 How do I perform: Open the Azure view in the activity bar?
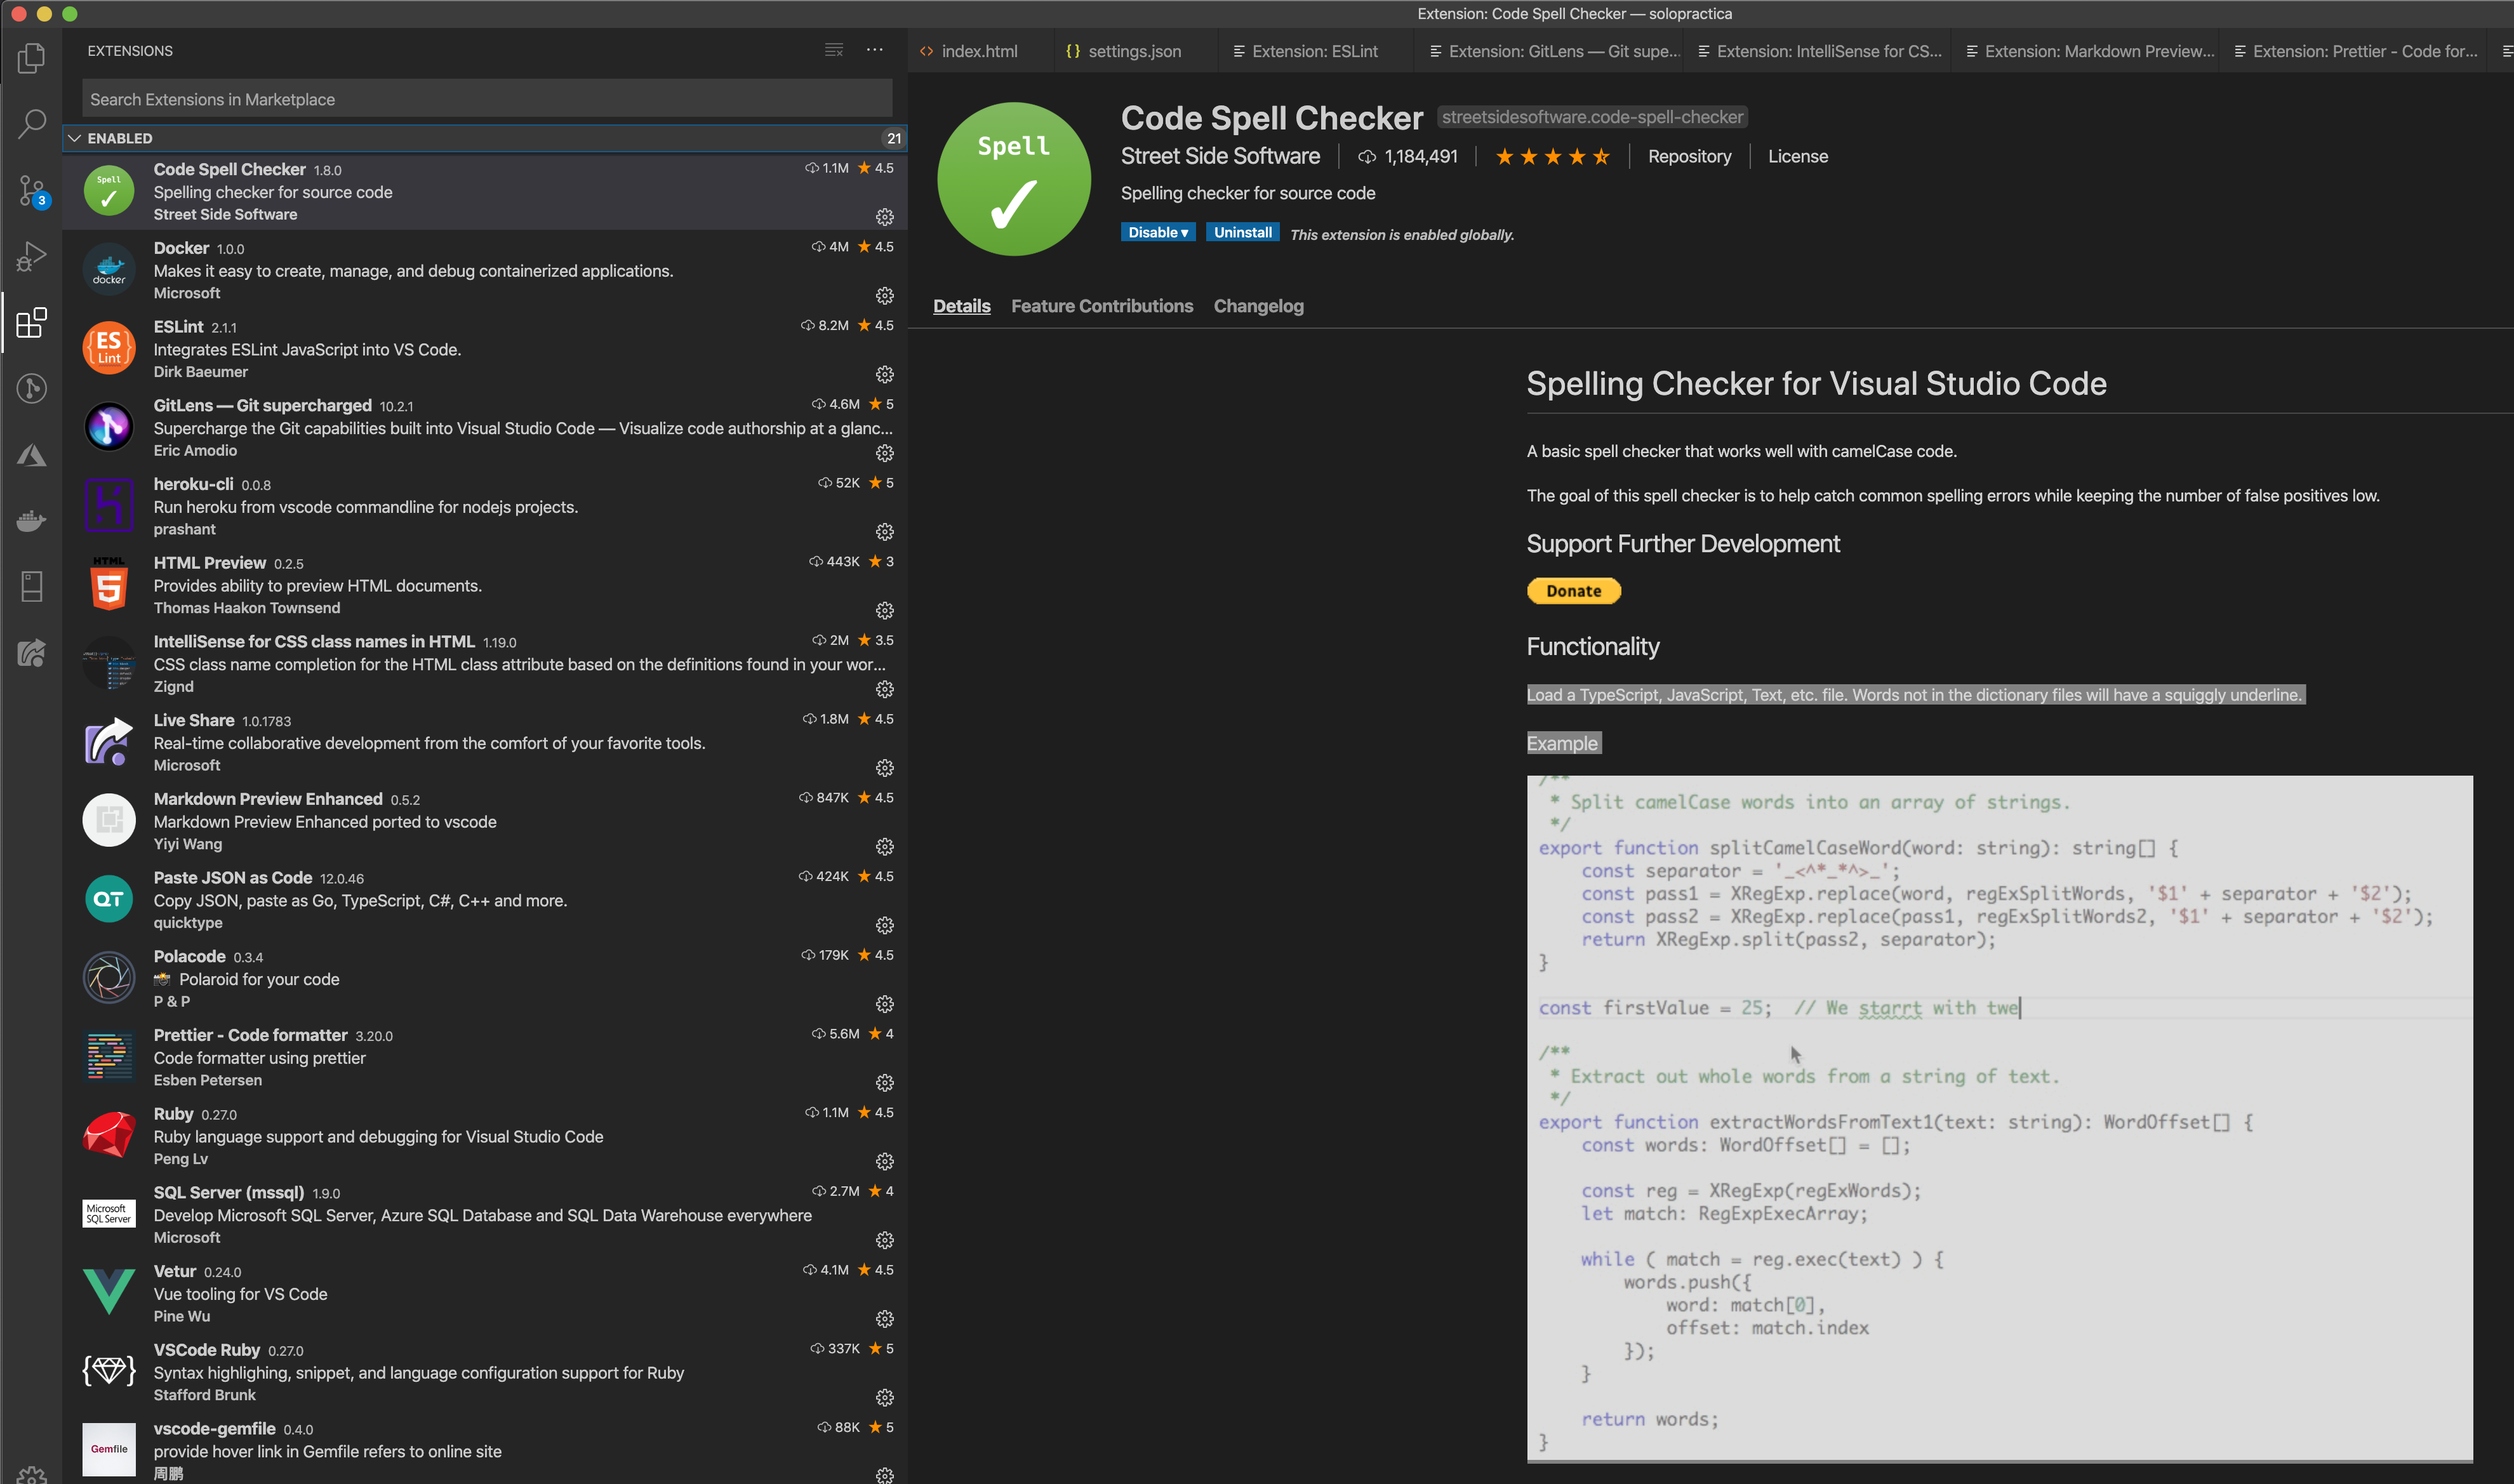pyautogui.click(x=30, y=455)
